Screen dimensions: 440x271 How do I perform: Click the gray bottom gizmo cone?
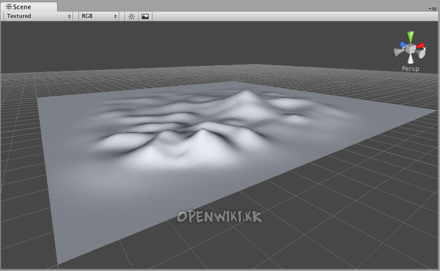tap(411, 59)
